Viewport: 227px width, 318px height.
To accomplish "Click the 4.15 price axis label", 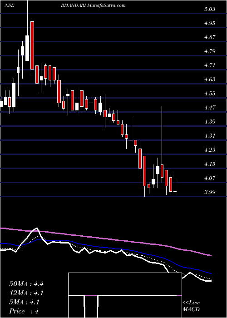I will [x=210, y=164].
